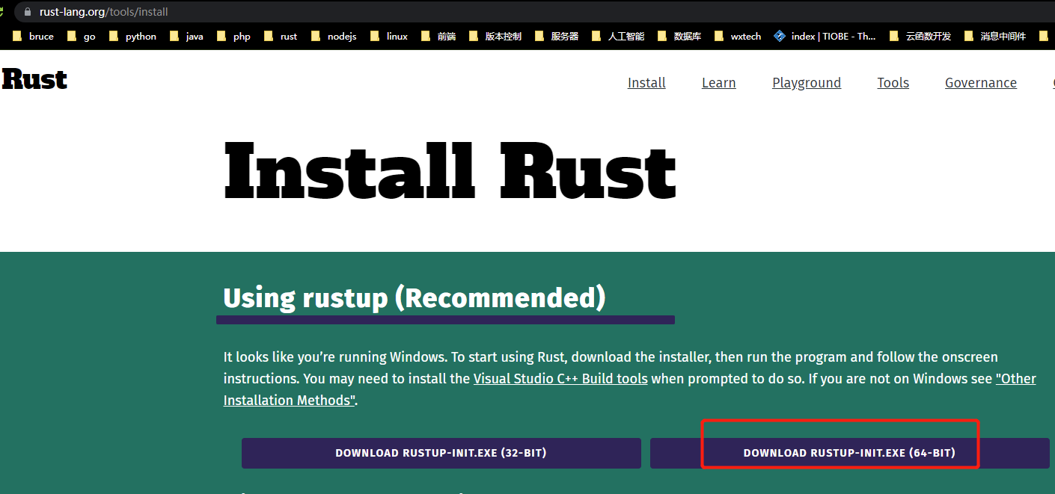This screenshot has width=1055, height=494.
Task: Open the 前端 bookmark folder
Action: click(438, 36)
